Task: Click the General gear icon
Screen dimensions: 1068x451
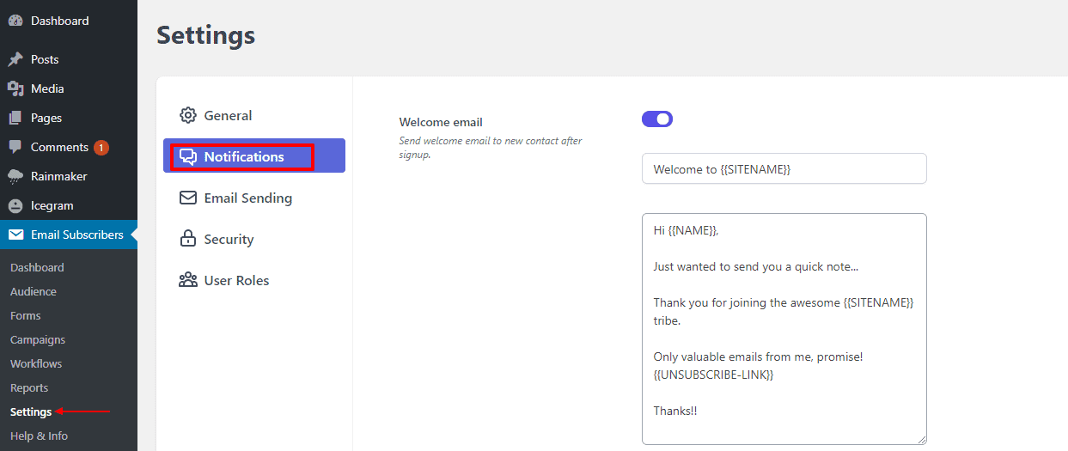Action: (x=188, y=115)
